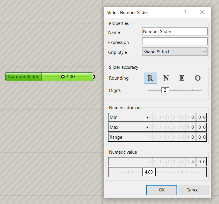Click the Number Slider name label on canvas
The image size is (219, 204).
23,77
